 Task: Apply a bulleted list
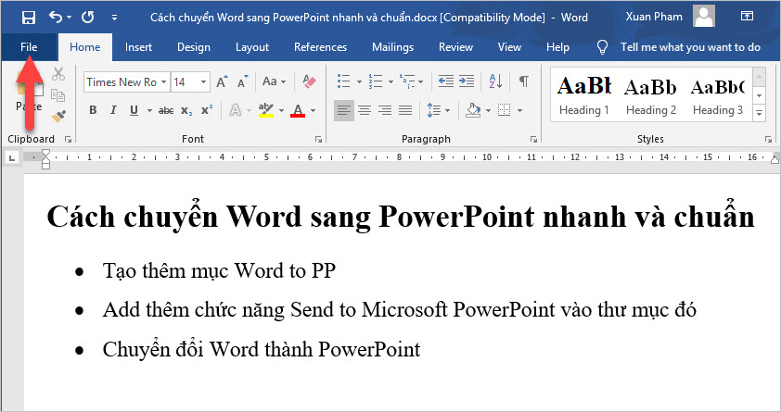(x=344, y=81)
